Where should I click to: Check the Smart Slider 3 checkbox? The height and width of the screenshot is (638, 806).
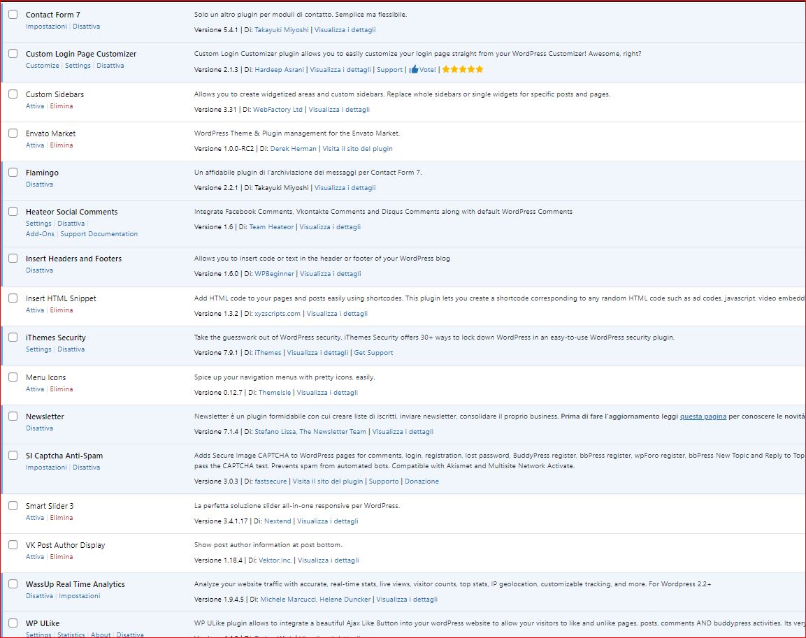click(13, 505)
